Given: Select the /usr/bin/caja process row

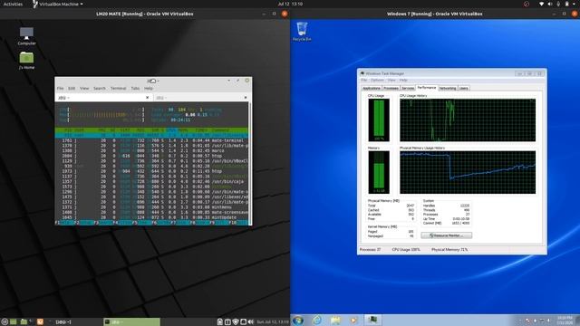Looking at the screenshot, I should (x=151, y=181).
